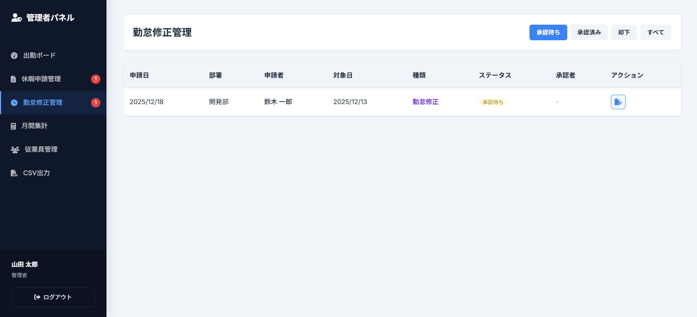
Task: Click the 申請日 column header
Action: click(x=139, y=75)
